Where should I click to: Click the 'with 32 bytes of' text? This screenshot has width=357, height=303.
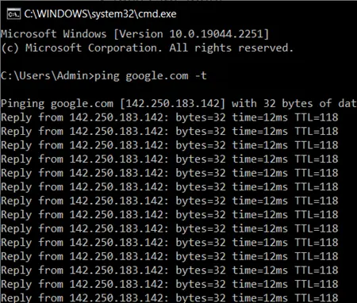click(282, 103)
